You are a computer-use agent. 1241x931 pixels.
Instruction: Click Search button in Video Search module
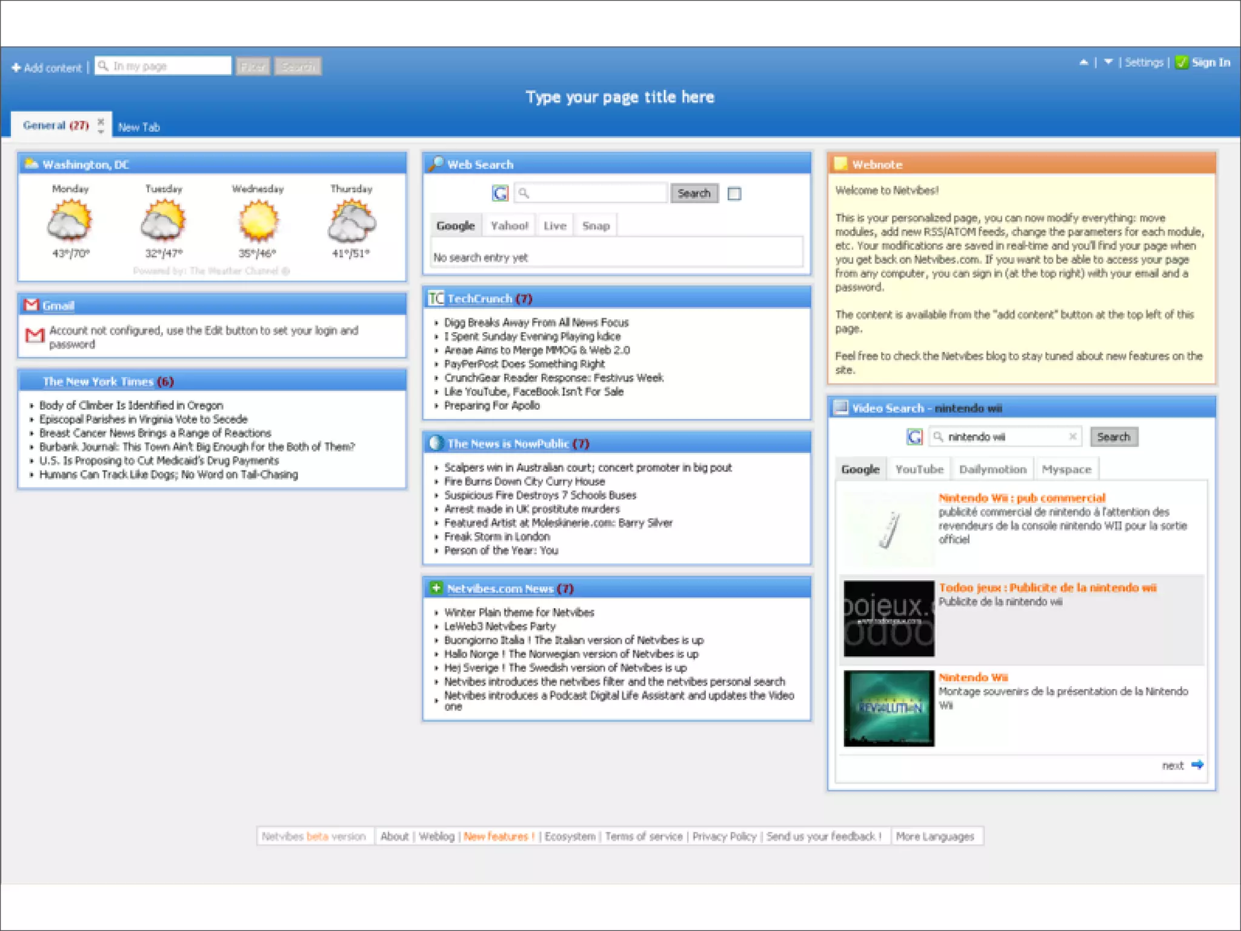1114,437
